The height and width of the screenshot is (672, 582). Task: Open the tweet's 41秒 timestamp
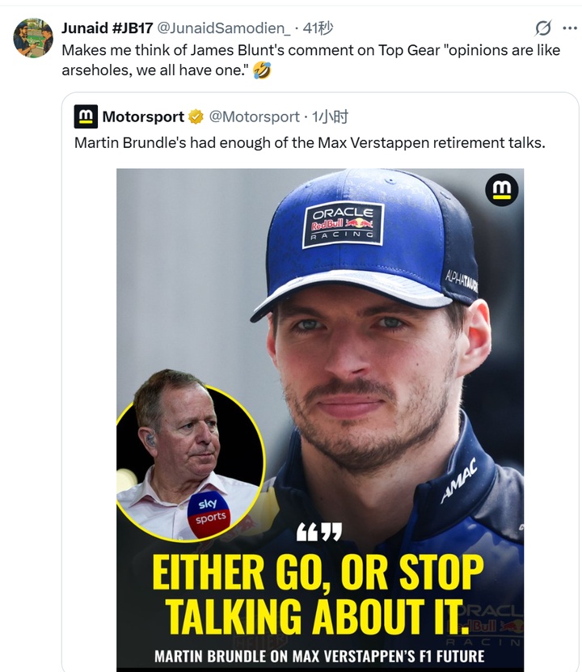(318, 28)
